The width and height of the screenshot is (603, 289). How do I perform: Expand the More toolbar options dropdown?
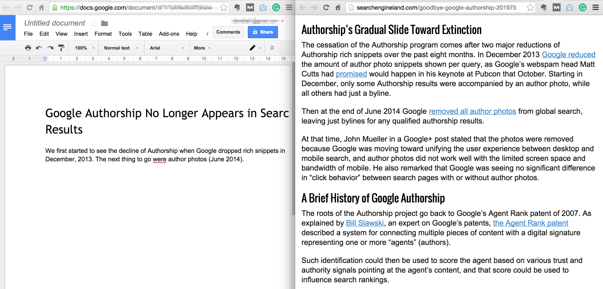tap(202, 48)
